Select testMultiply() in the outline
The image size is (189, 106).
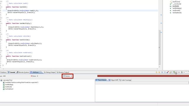(x=177, y=8)
